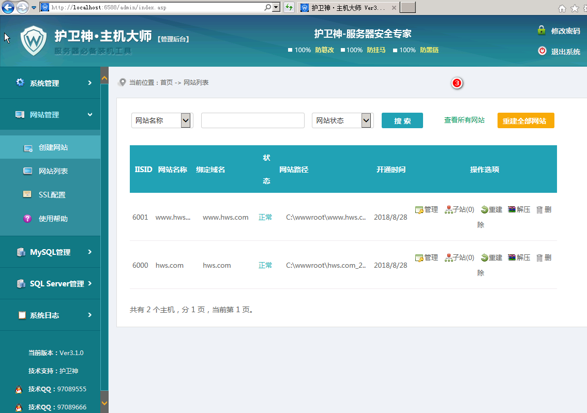Click the red power icon for 退出系统
This screenshot has height=413, width=587.
[542, 51]
